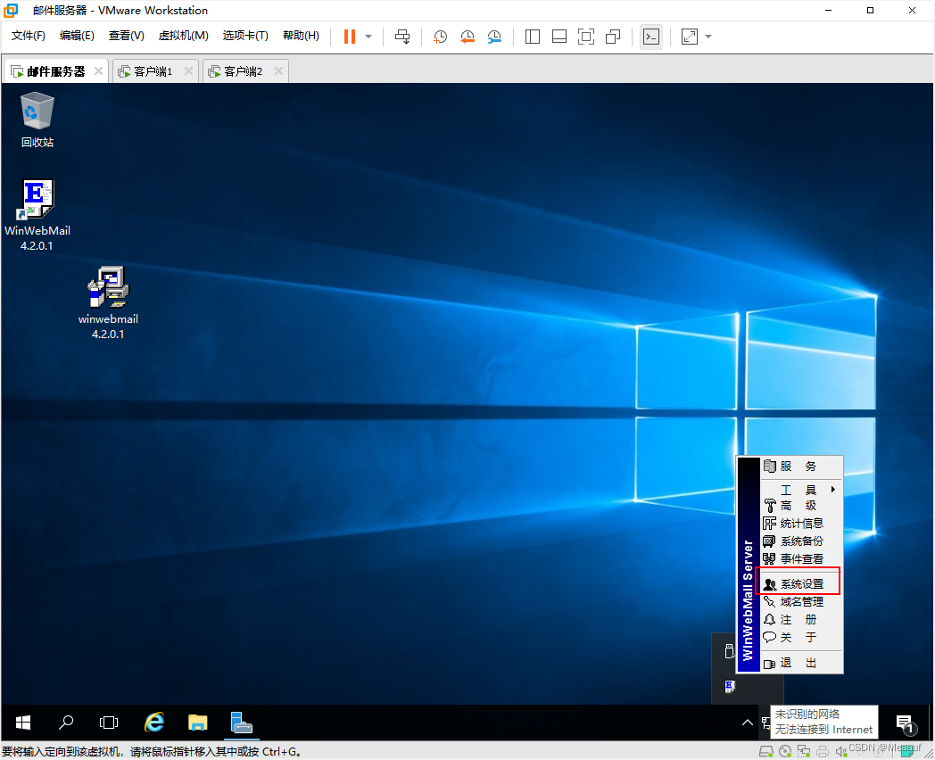
Task: Expand the stretch display dropdown arrow
Action: (708, 37)
